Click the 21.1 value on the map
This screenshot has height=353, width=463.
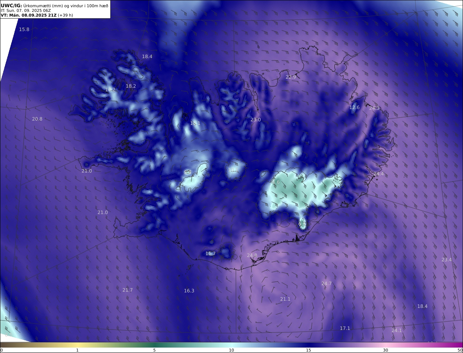[x=285, y=299]
